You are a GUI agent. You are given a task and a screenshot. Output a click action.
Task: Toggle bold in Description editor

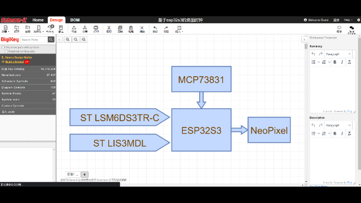(334, 134)
